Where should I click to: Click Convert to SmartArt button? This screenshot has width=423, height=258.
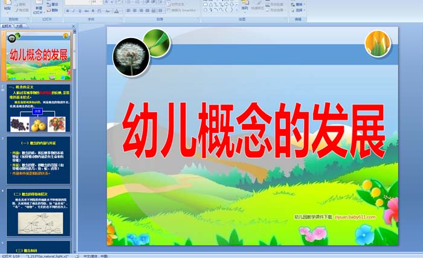click(x=183, y=10)
